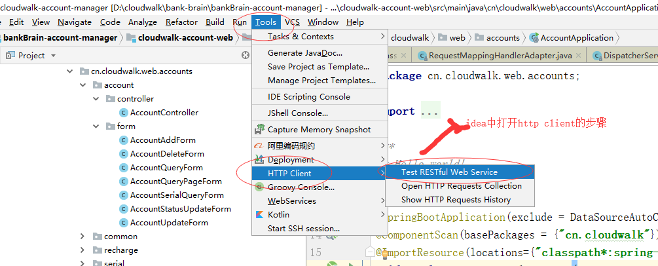658x266 pixels.
Task: Click the AccountApplication breadcrumb class icon
Action: tap(534, 38)
